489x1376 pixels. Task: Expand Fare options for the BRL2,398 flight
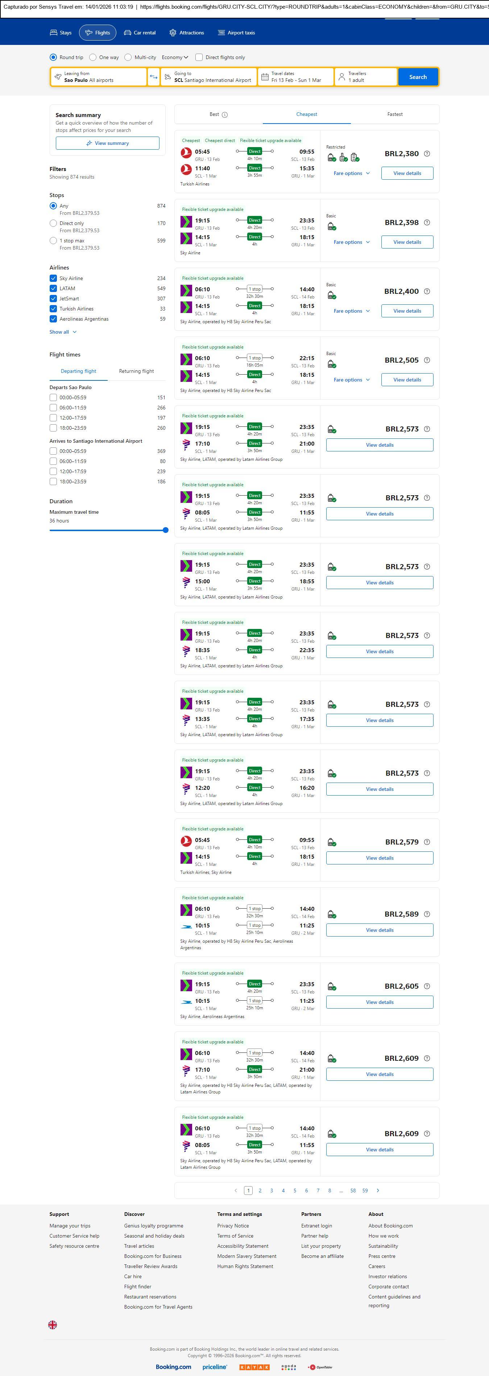tap(352, 242)
